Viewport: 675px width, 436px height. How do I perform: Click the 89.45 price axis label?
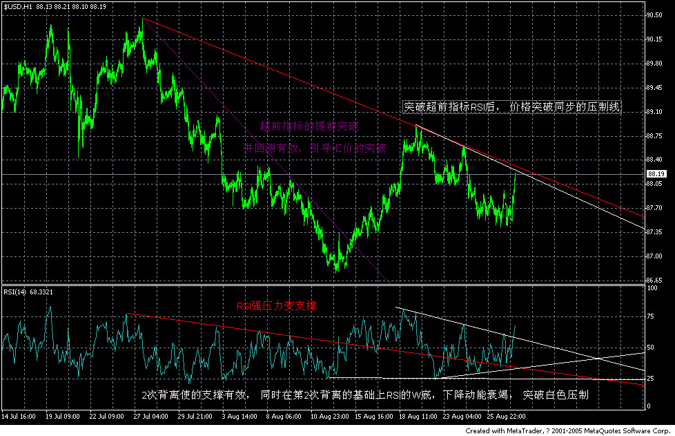pos(654,88)
